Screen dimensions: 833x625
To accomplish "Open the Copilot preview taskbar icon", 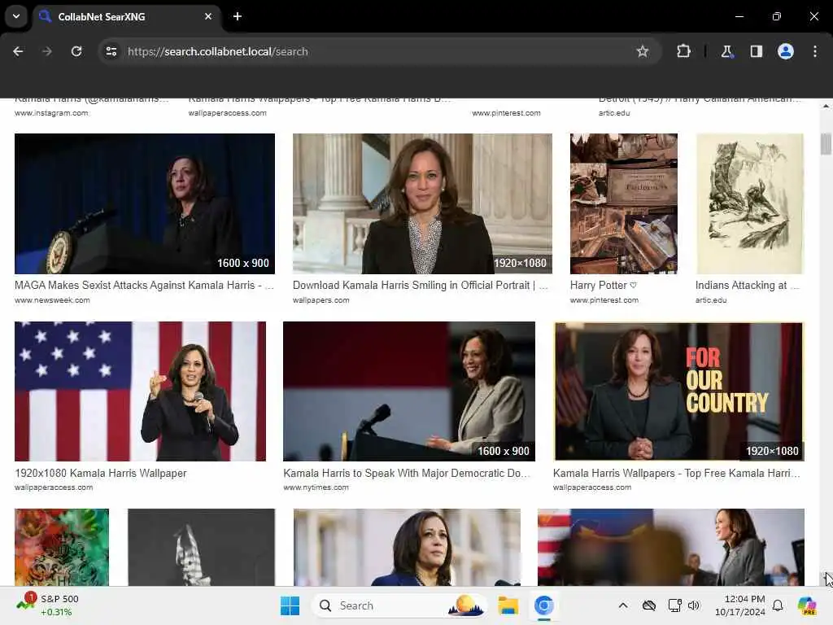I will (806, 605).
